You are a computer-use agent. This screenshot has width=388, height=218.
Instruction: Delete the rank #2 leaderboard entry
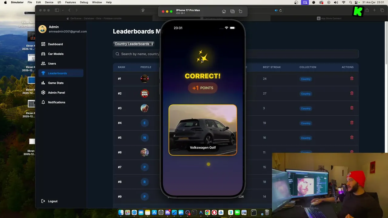point(352,93)
